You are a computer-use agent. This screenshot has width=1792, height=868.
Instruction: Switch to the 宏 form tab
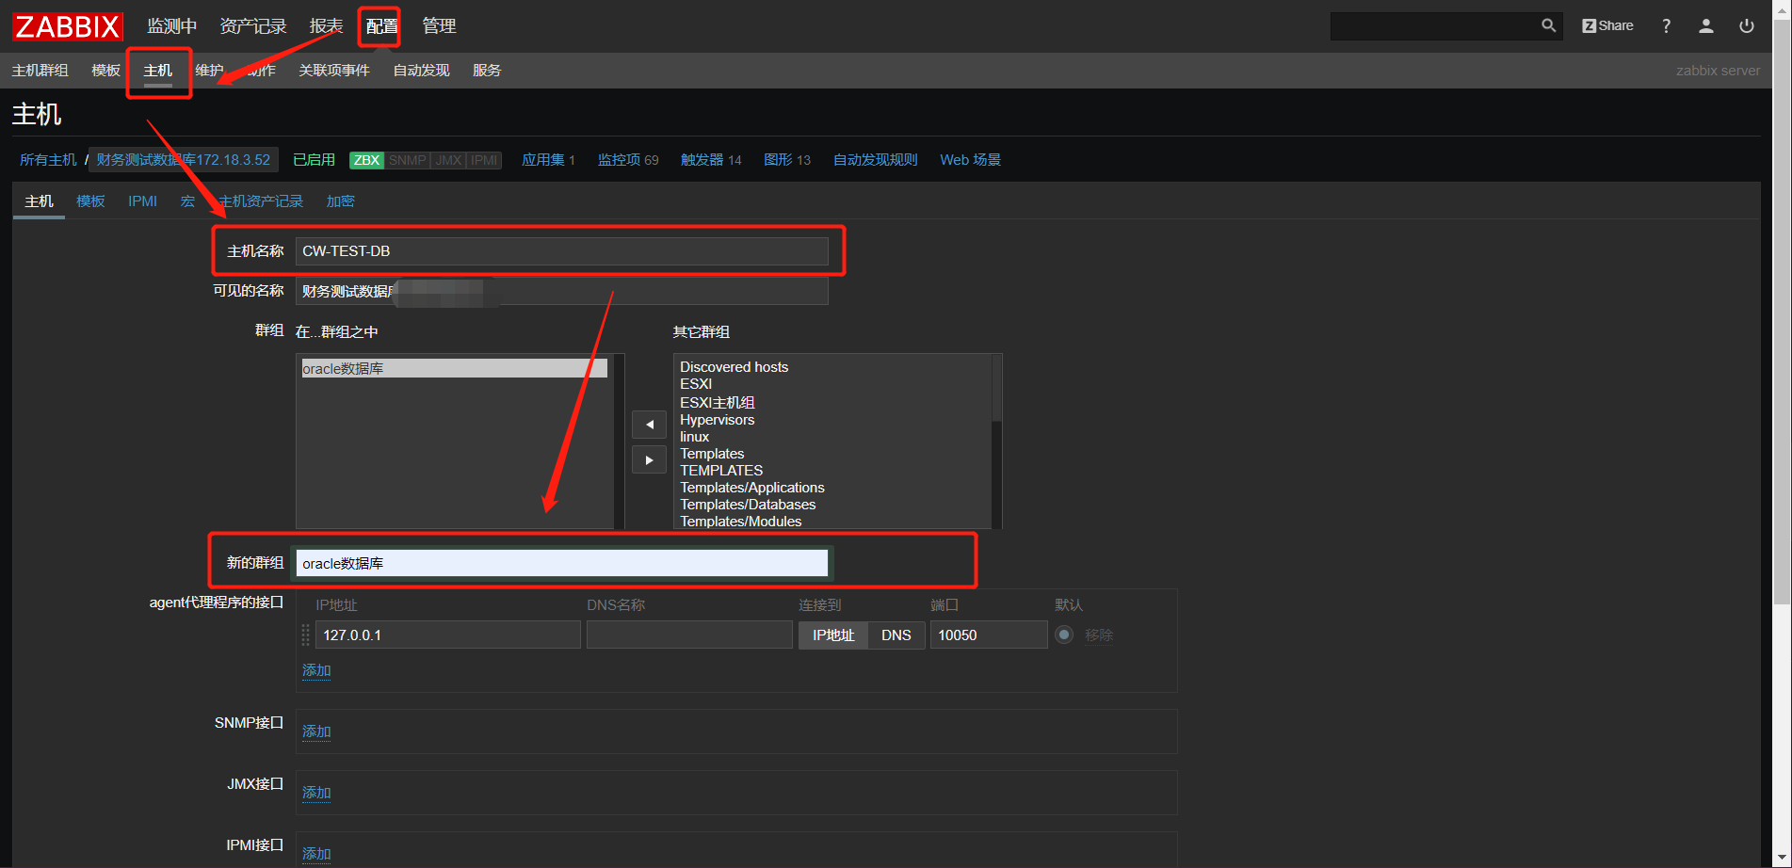[x=187, y=201]
